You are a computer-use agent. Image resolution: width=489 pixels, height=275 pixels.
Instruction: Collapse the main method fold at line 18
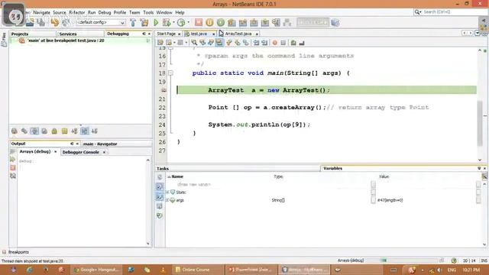170,73
